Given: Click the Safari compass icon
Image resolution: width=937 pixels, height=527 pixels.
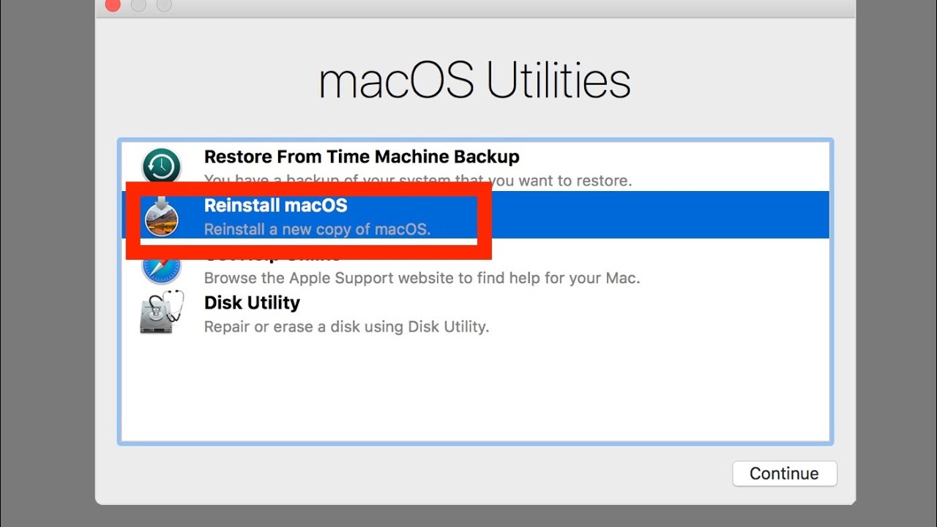Looking at the screenshot, I should click(x=161, y=269).
